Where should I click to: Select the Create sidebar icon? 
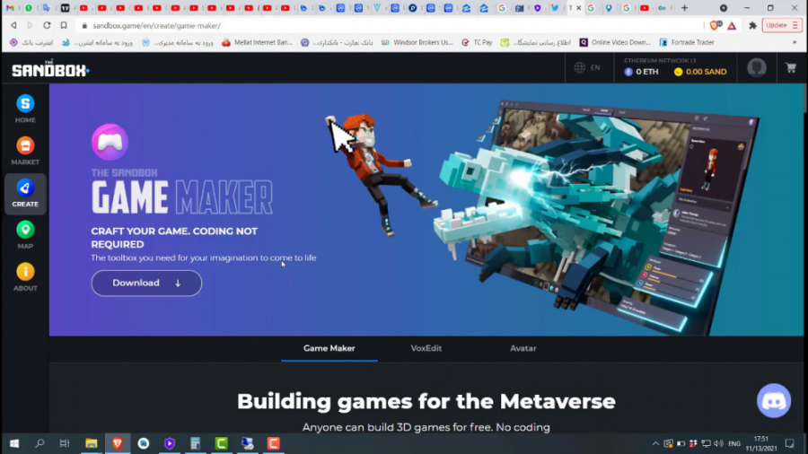click(x=25, y=193)
